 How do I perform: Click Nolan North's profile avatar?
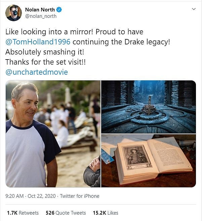click(x=13, y=13)
